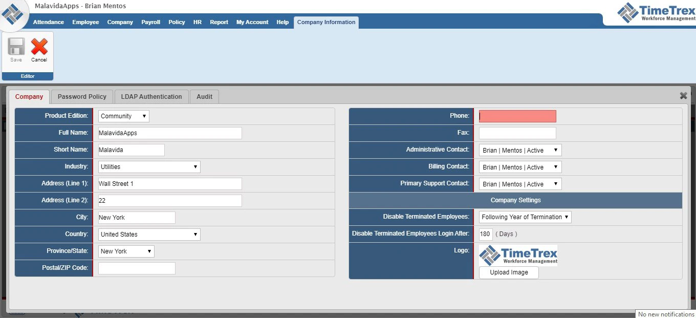Click the highlighted Phone input field
Viewport: 696px width, 318px height.
click(517, 116)
